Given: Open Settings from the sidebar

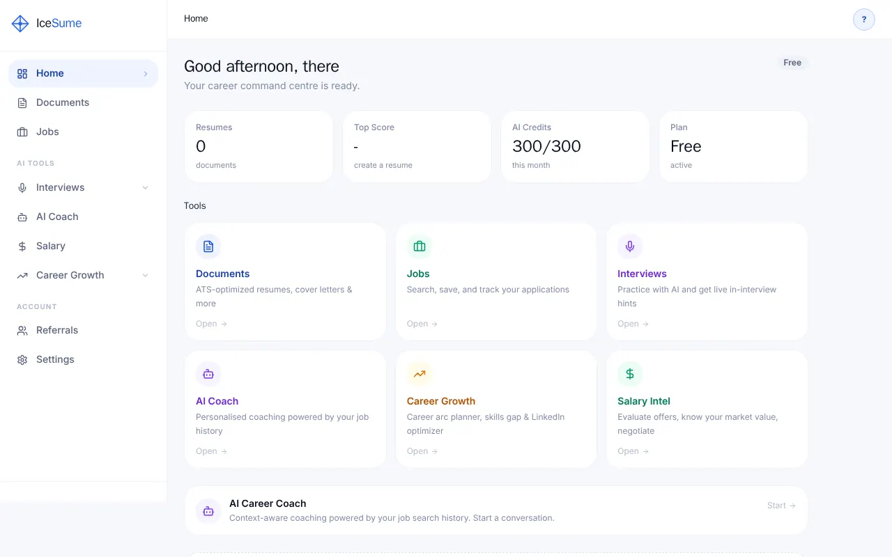Looking at the screenshot, I should [x=84, y=360].
